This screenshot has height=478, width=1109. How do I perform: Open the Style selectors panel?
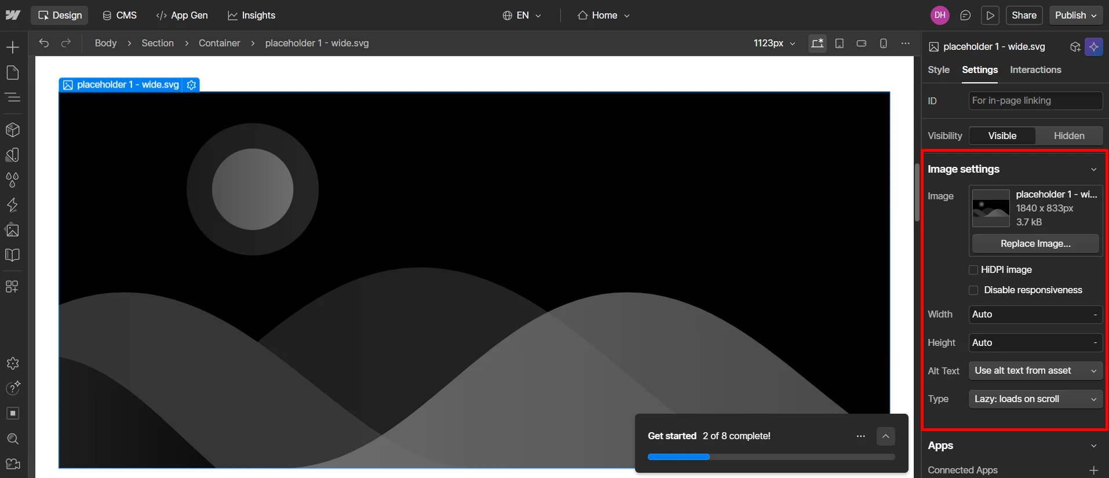pyautogui.click(x=13, y=155)
